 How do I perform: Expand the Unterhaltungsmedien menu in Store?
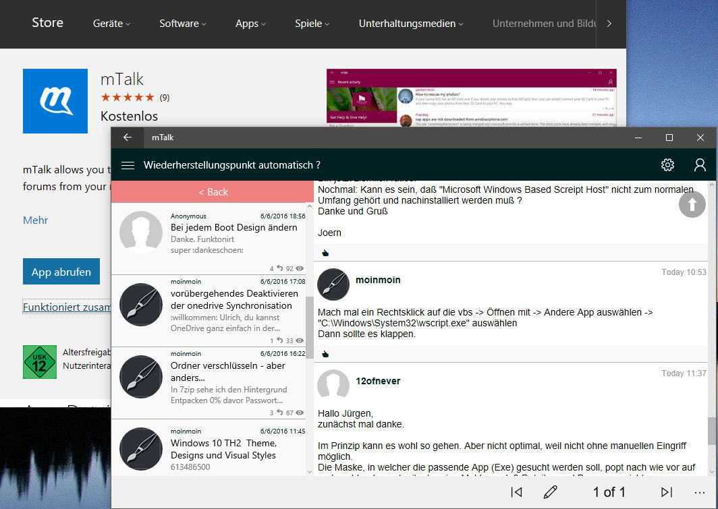(x=411, y=24)
